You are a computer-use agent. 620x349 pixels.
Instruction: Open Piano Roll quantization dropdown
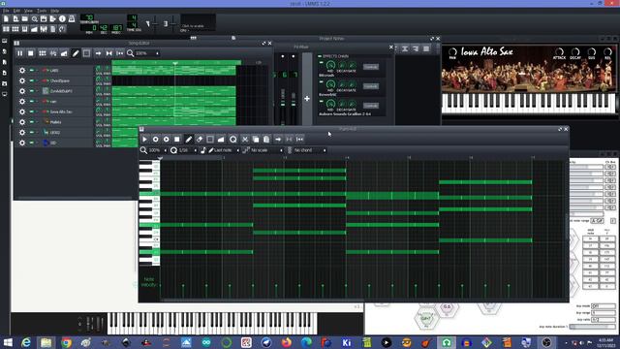tap(187, 150)
